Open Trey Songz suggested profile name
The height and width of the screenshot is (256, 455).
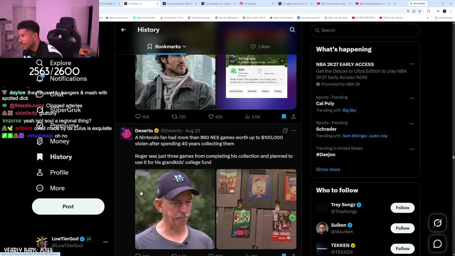pos(343,204)
